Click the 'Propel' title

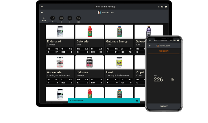tap(140, 72)
